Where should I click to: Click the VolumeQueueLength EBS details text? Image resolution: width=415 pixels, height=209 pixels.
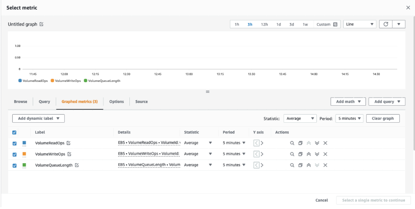(149, 165)
